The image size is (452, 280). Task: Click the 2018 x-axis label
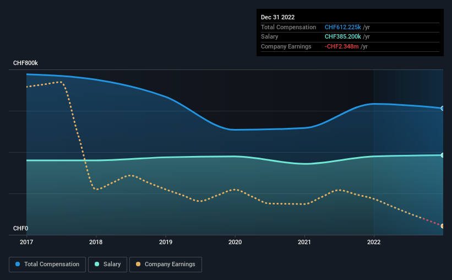[96, 242]
